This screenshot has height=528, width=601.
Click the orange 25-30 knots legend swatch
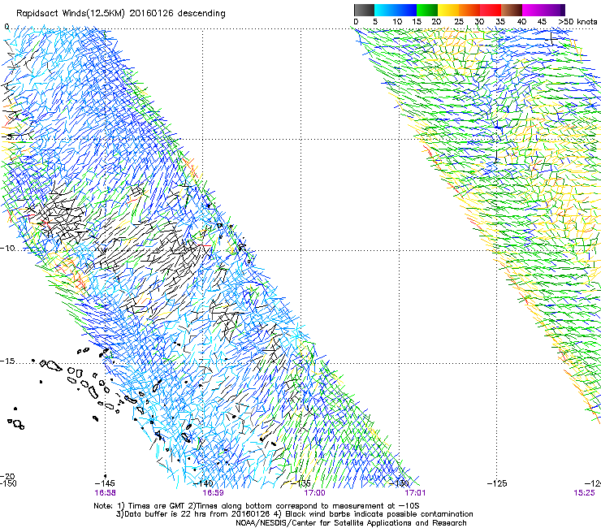(469, 10)
